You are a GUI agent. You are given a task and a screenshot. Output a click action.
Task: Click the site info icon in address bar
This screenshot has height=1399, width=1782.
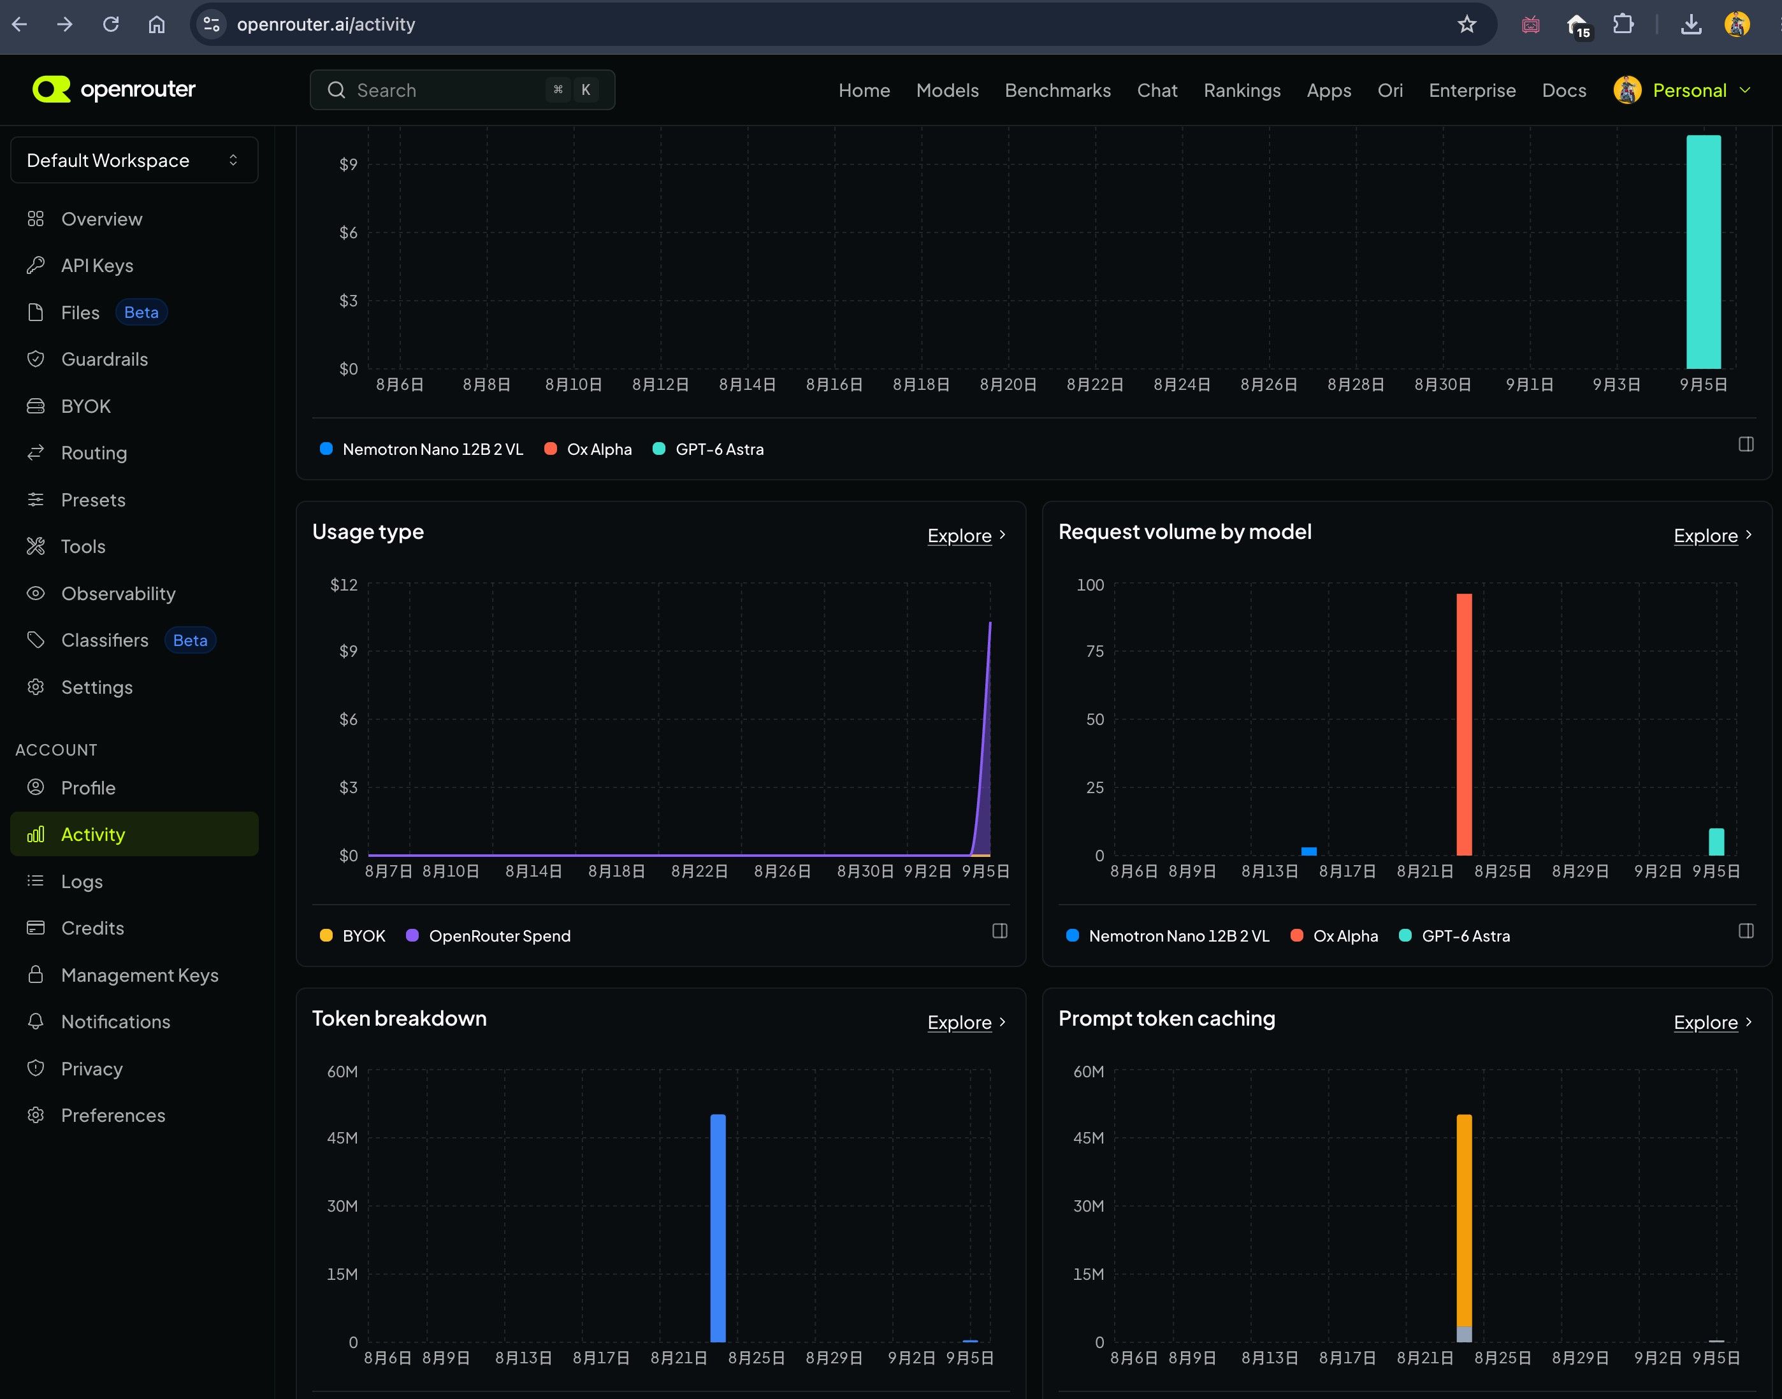[x=212, y=25]
